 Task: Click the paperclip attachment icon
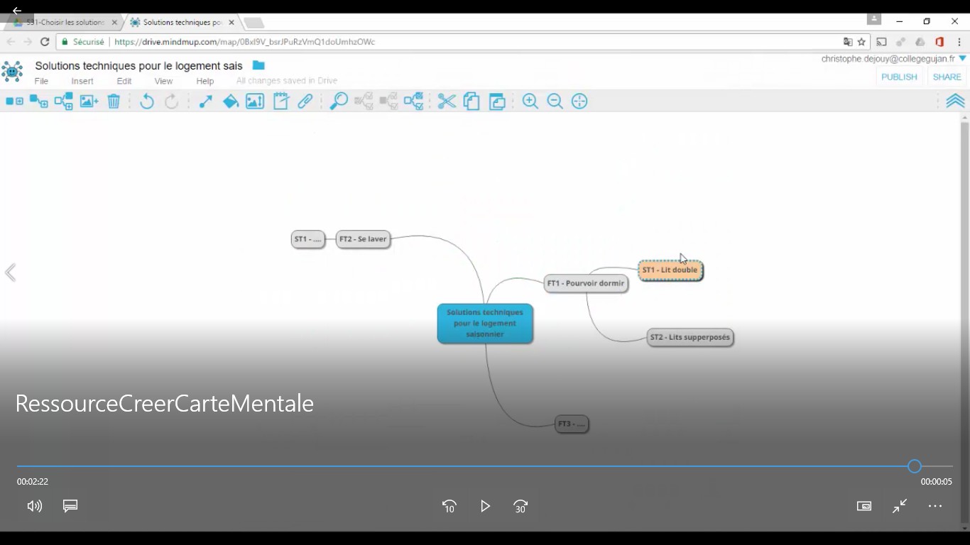click(305, 101)
